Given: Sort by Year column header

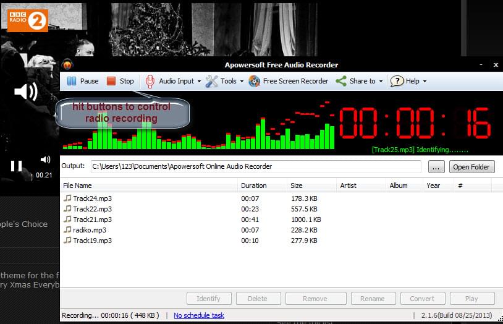Looking at the screenshot, I should [x=439, y=185].
